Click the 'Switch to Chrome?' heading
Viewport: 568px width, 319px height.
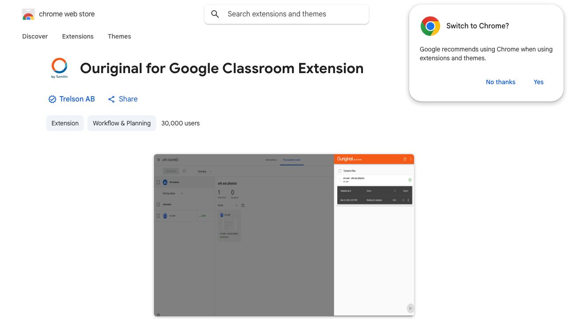[x=477, y=26]
